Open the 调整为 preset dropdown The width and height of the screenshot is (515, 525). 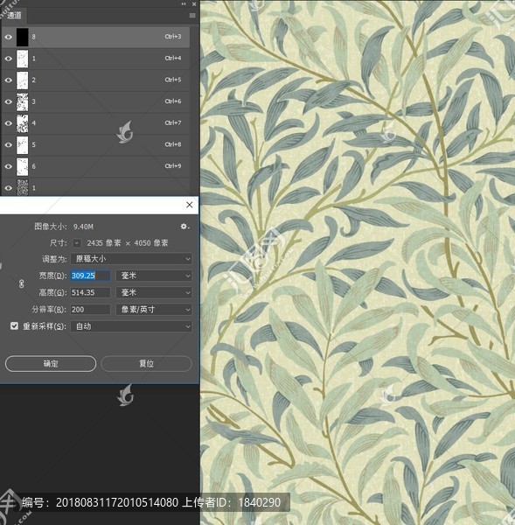tap(131, 259)
